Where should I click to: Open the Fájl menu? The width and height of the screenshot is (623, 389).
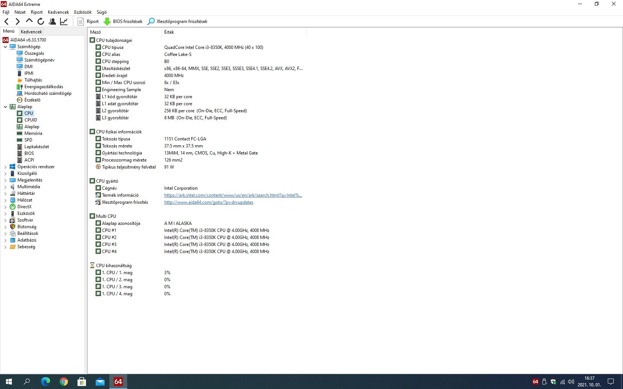tap(6, 12)
